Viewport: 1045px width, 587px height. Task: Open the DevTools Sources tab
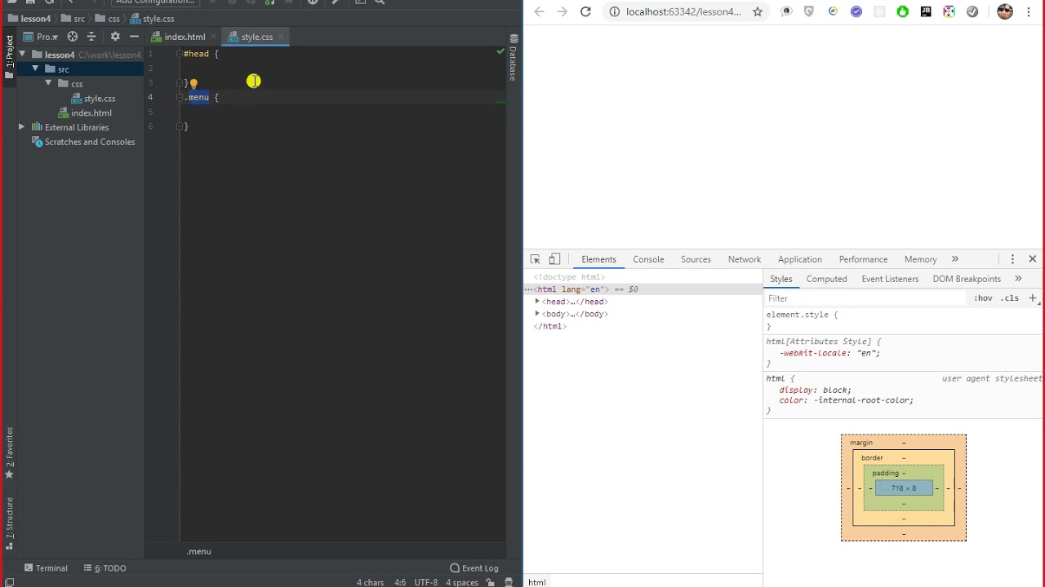coord(696,259)
